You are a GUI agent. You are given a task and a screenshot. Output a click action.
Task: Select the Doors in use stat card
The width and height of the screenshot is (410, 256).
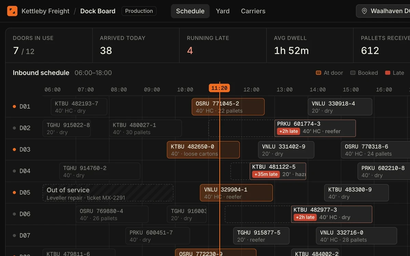(49, 45)
